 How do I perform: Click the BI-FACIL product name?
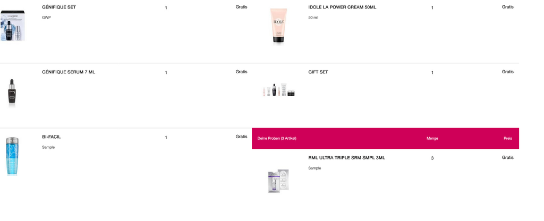[52, 137]
